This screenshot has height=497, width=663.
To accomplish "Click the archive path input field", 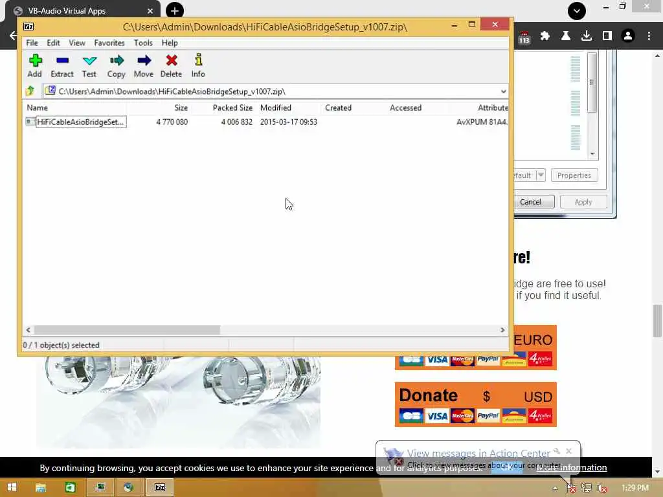I will coord(271,91).
